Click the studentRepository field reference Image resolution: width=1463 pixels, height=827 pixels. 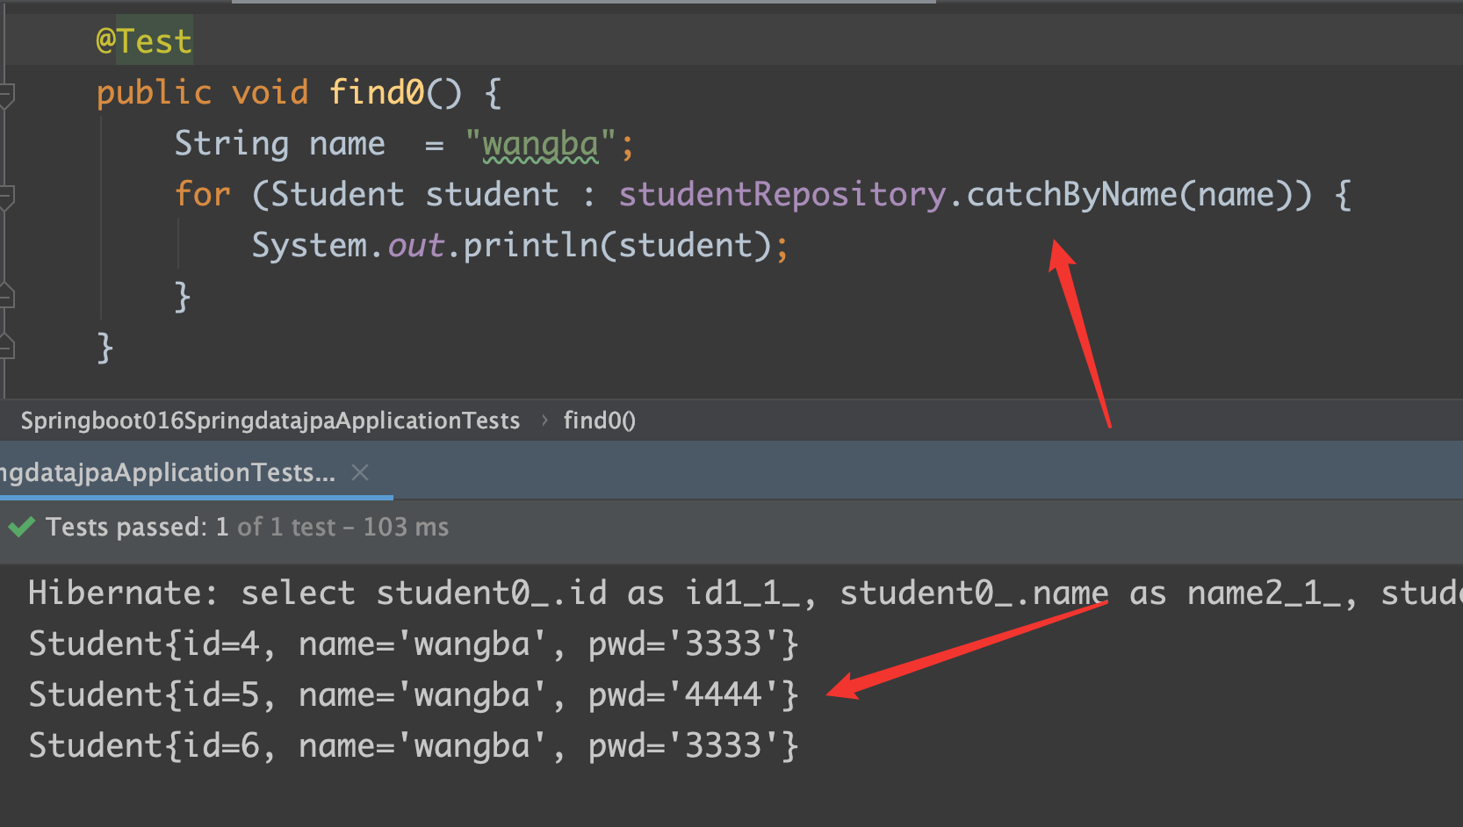click(x=782, y=194)
